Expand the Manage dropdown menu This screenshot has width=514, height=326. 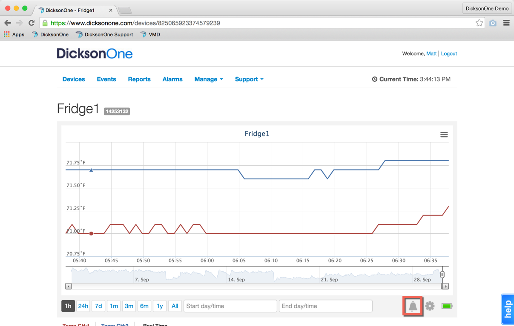(209, 79)
